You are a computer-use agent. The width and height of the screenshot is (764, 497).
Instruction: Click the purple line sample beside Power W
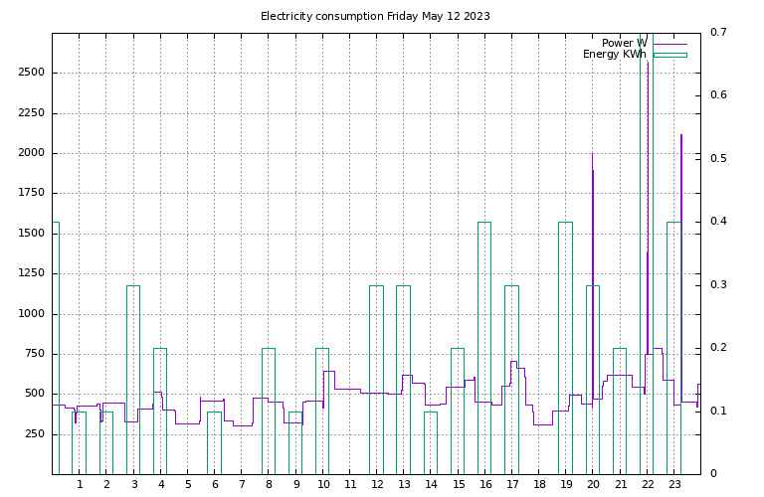point(669,45)
